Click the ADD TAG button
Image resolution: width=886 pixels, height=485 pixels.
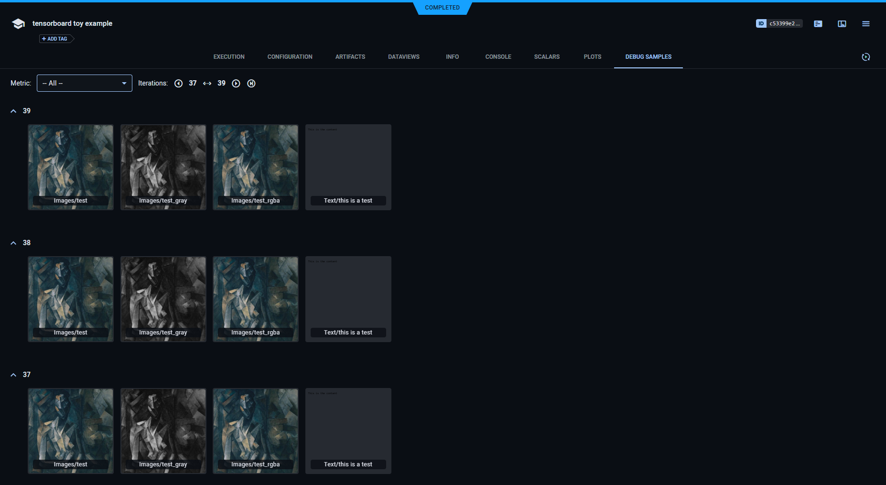[x=55, y=39]
